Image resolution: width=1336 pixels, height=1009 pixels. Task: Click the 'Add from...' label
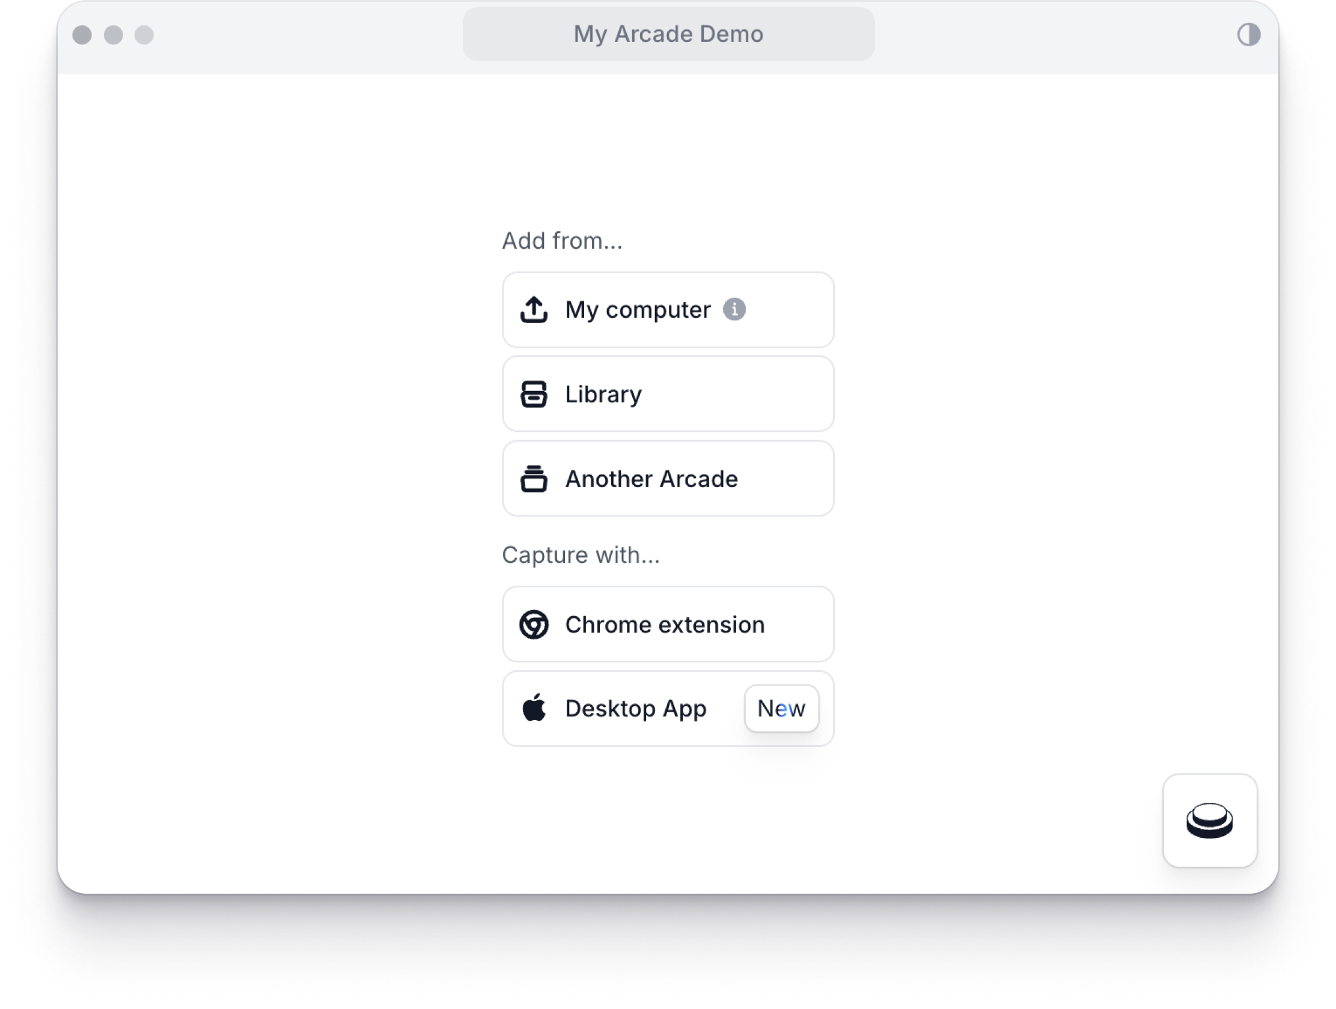point(562,241)
